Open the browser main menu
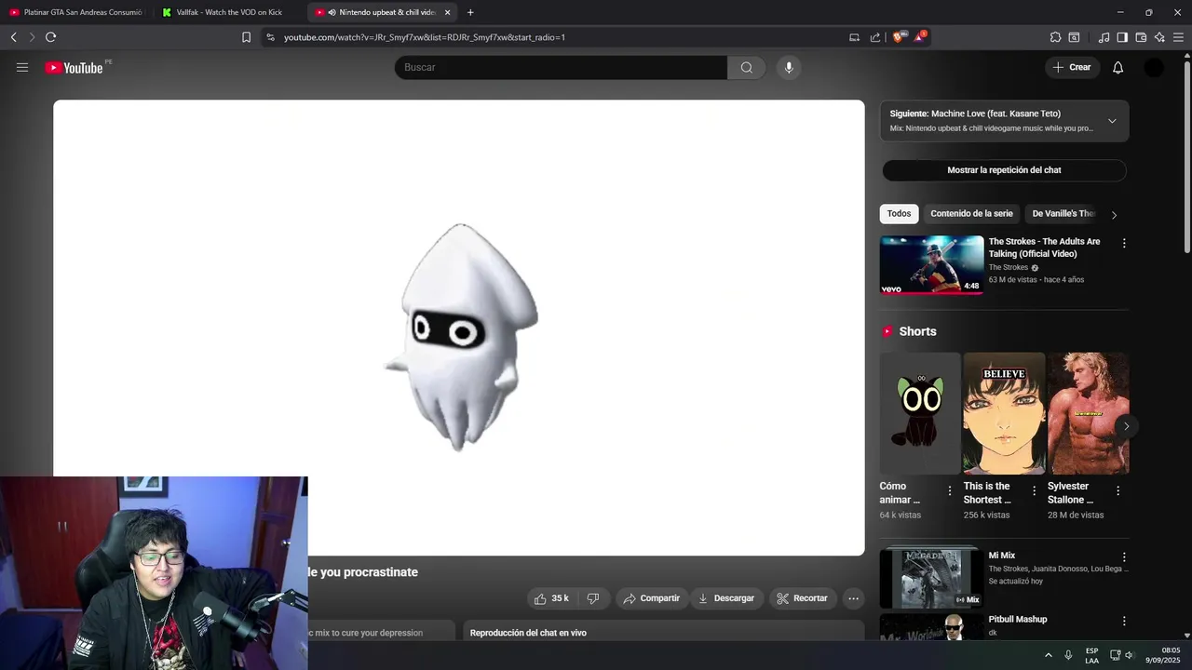This screenshot has width=1192, height=670. point(1178,37)
